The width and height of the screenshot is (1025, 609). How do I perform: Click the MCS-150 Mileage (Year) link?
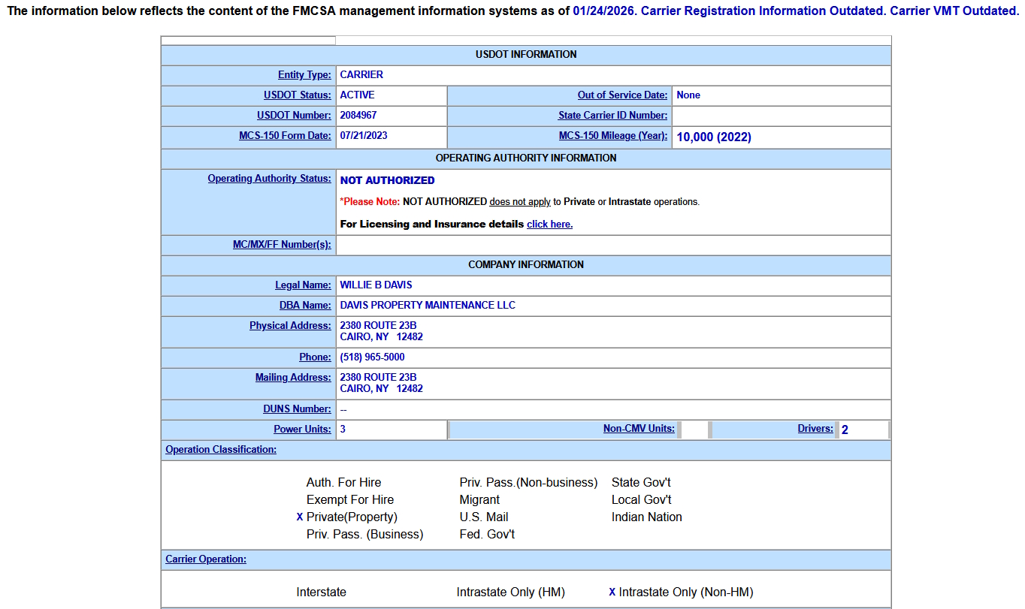pos(612,136)
